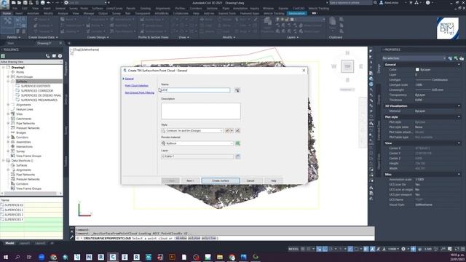Open the name template icon beside Name field
466x262 pixels.
click(x=237, y=90)
